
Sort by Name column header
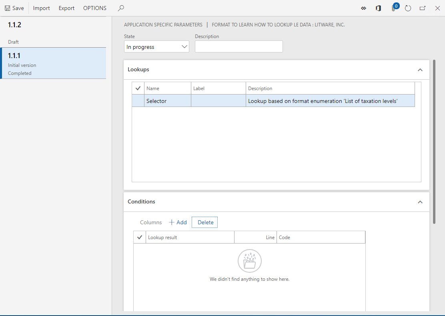tap(167, 88)
